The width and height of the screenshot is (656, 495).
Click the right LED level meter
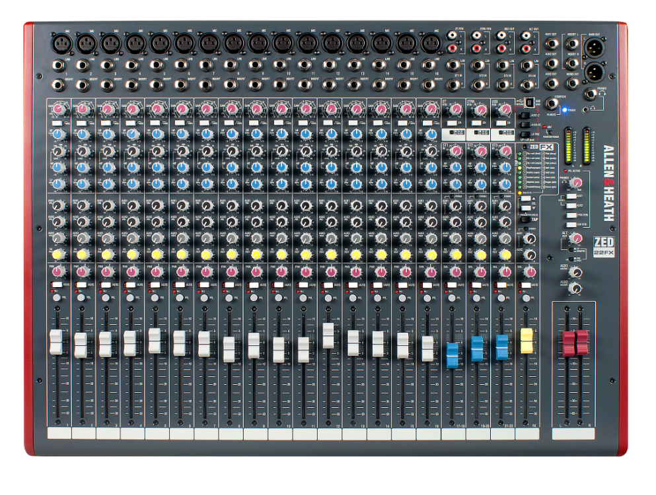pyautogui.click(x=586, y=147)
